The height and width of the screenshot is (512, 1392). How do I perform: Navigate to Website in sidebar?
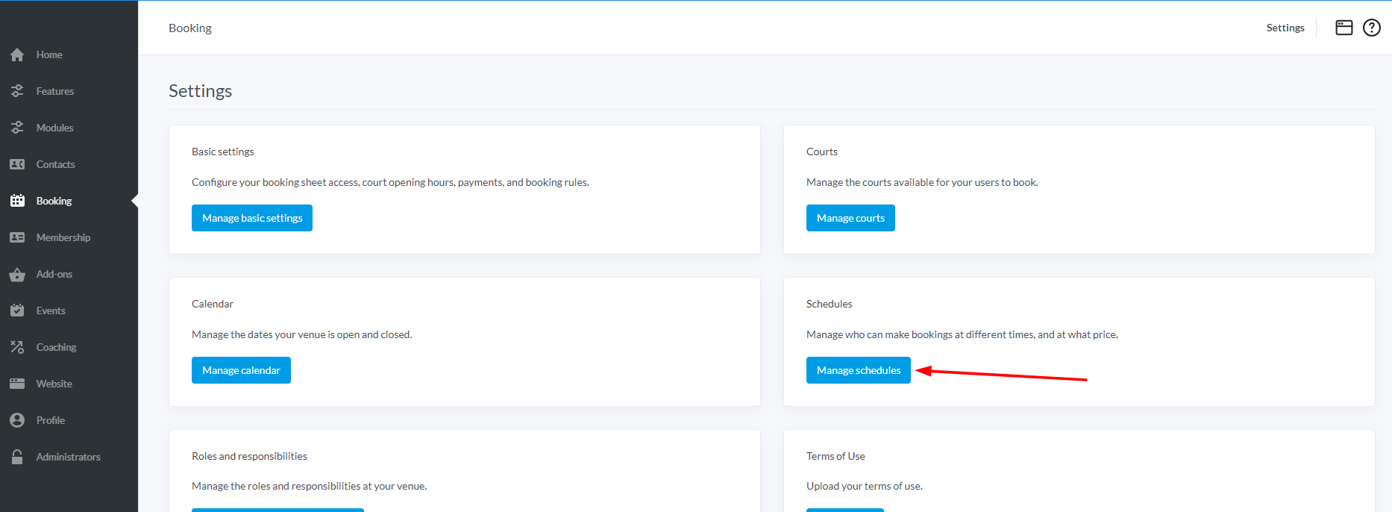[54, 384]
